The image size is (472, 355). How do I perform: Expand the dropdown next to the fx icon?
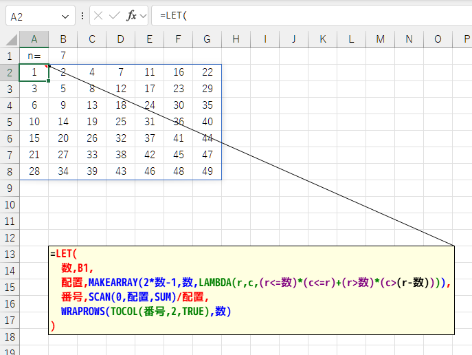pyautogui.click(x=144, y=16)
